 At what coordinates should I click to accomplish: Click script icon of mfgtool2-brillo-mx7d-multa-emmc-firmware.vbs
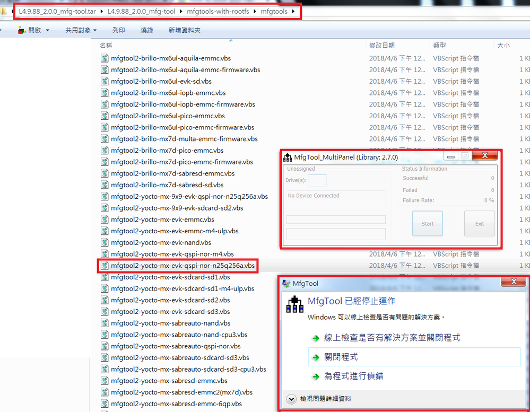tap(105, 139)
